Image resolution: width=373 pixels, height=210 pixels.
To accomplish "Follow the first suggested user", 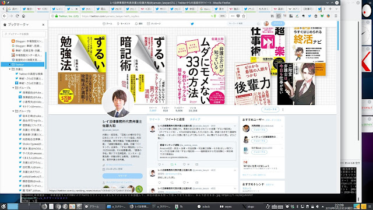I will (259, 130).
